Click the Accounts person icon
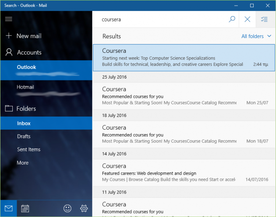The image size is (276, 217). [9, 52]
